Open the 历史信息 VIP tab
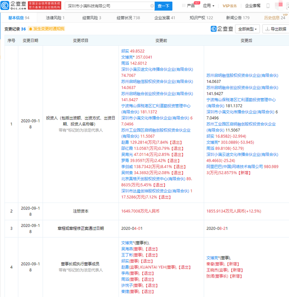The image size is (289, 297). point(275,18)
